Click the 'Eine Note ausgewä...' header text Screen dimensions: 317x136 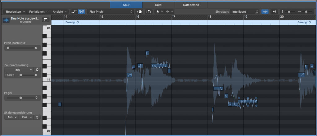(25, 18)
